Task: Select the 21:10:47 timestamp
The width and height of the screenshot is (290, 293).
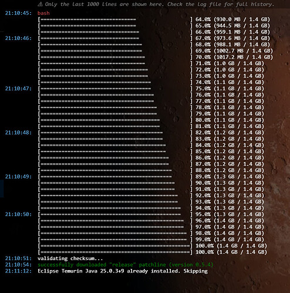Action: [x=18, y=89]
